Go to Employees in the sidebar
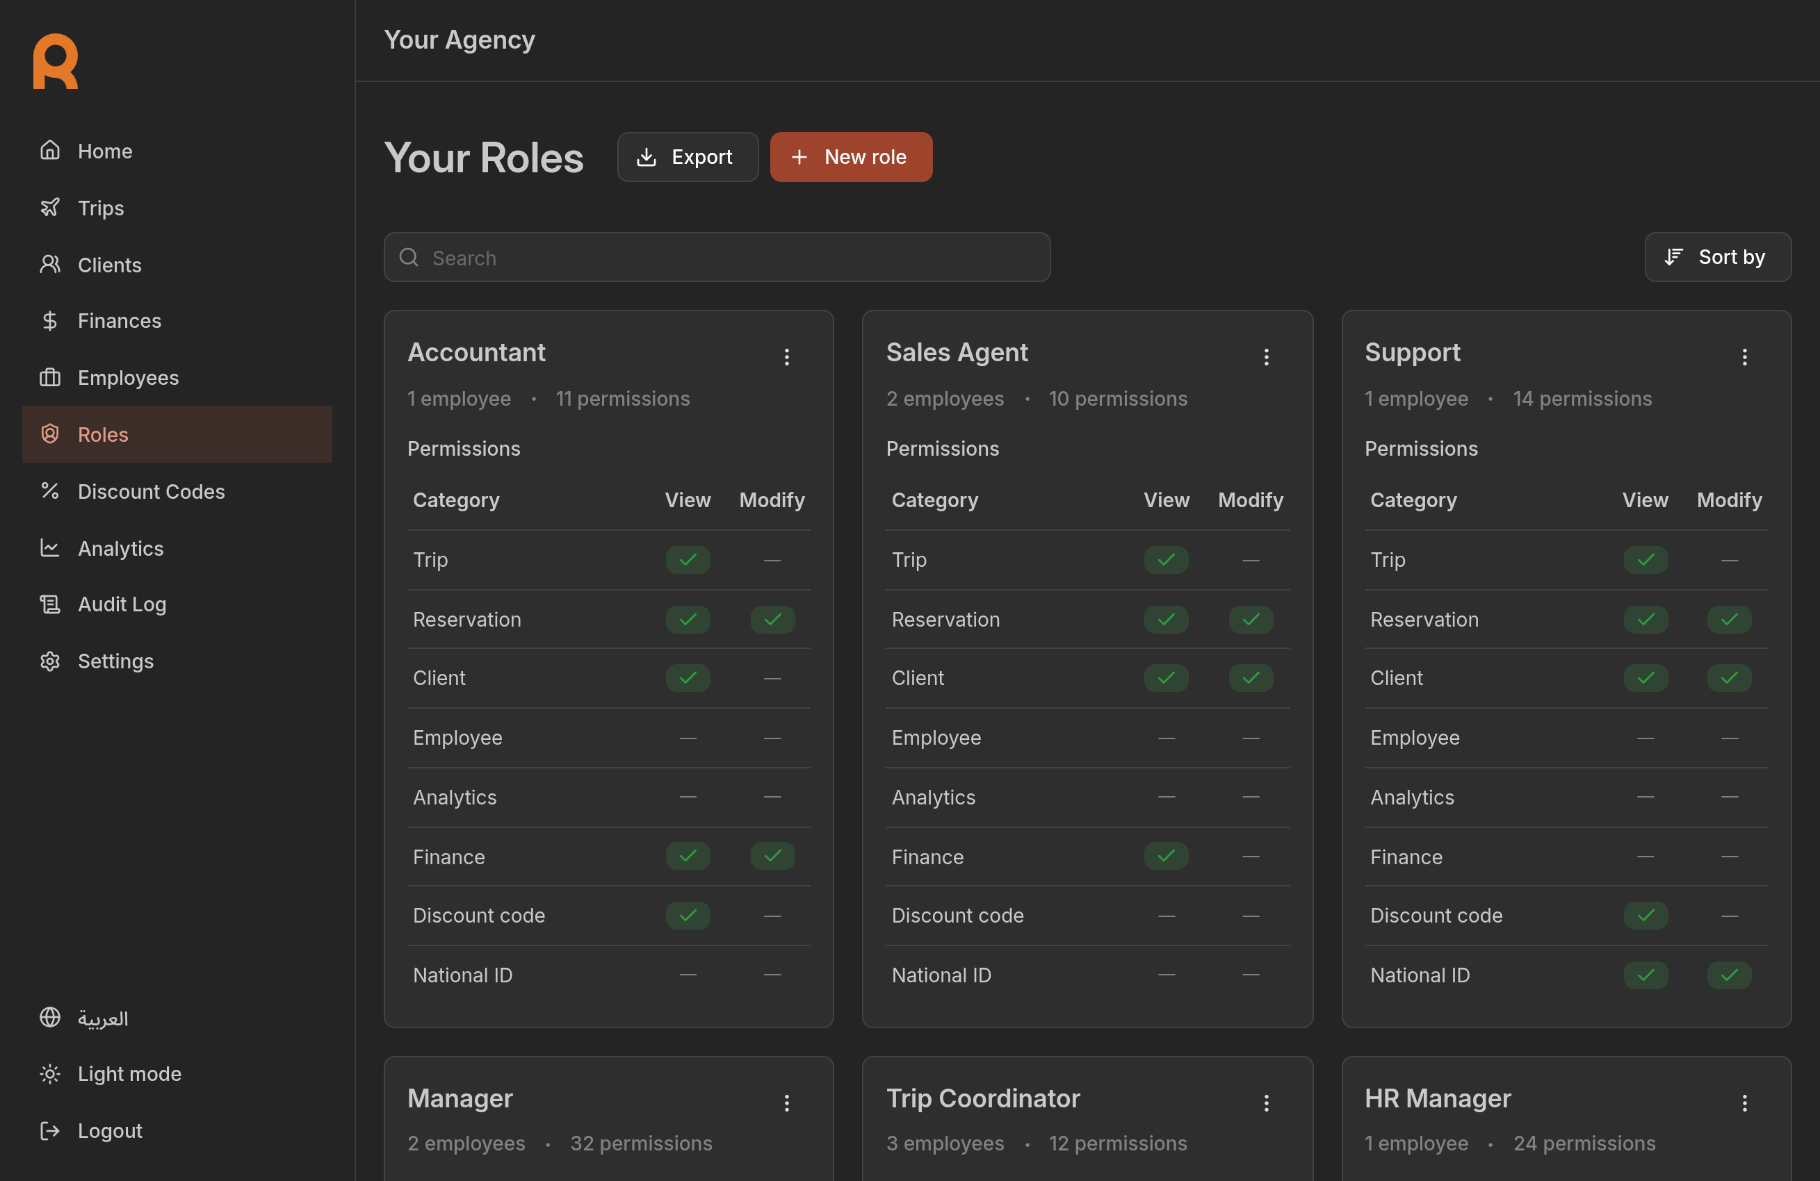The image size is (1820, 1181). [128, 378]
